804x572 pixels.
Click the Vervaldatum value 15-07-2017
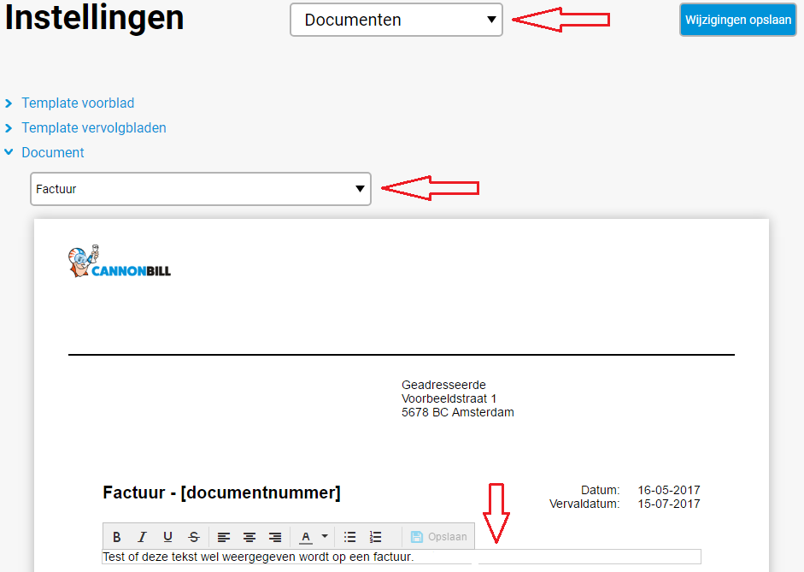point(669,504)
